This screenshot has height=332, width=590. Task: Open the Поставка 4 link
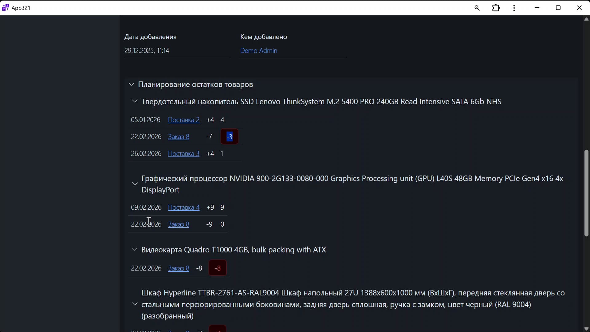pos(183,207)
